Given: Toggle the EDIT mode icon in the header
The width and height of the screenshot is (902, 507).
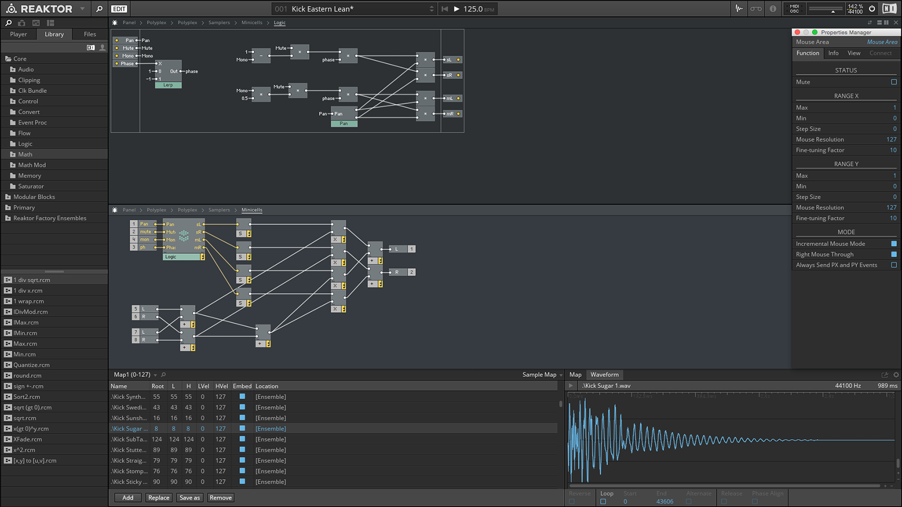Looking at the screenshot, I should coord(119,9).
